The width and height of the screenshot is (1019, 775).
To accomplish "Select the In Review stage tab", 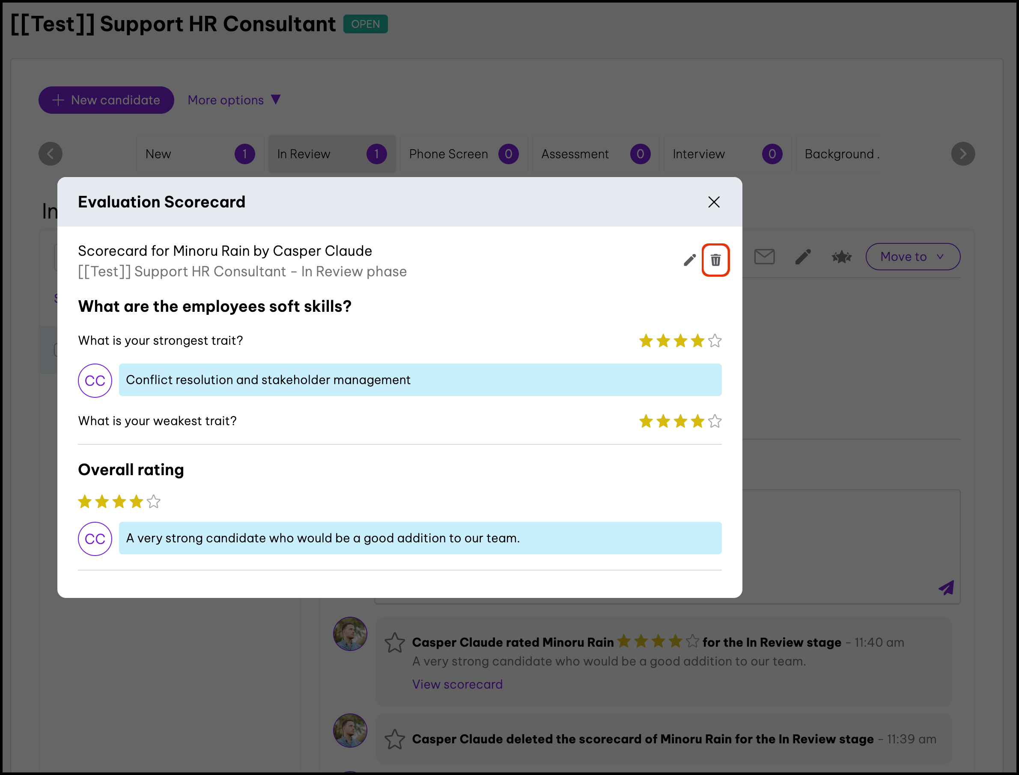I will pos(331,154).
